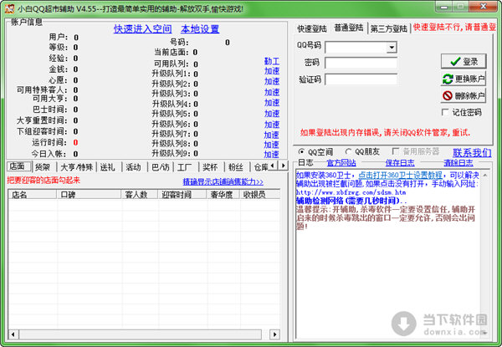The height and width of the screenshot is (347, 502).
Task: Open the QQ号码 dropdown arrow
Action: 392,48
